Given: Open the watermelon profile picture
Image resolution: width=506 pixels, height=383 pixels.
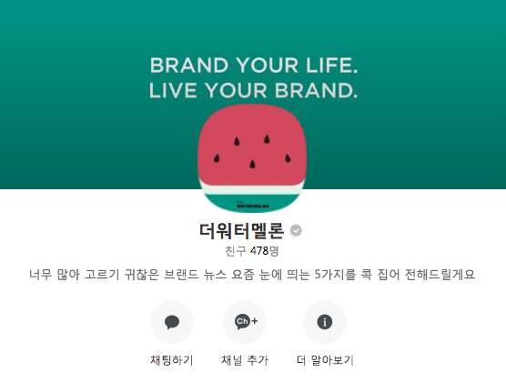Looking at the screenshot, I should (252, 158).
